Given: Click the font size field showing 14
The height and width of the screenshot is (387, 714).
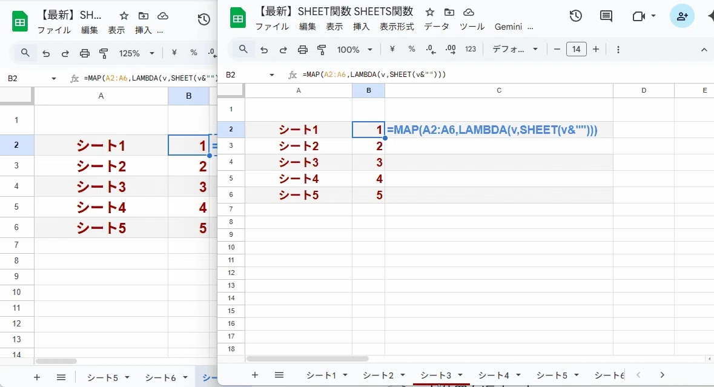Looking at the screenshot, I should [x=576, y=49].
